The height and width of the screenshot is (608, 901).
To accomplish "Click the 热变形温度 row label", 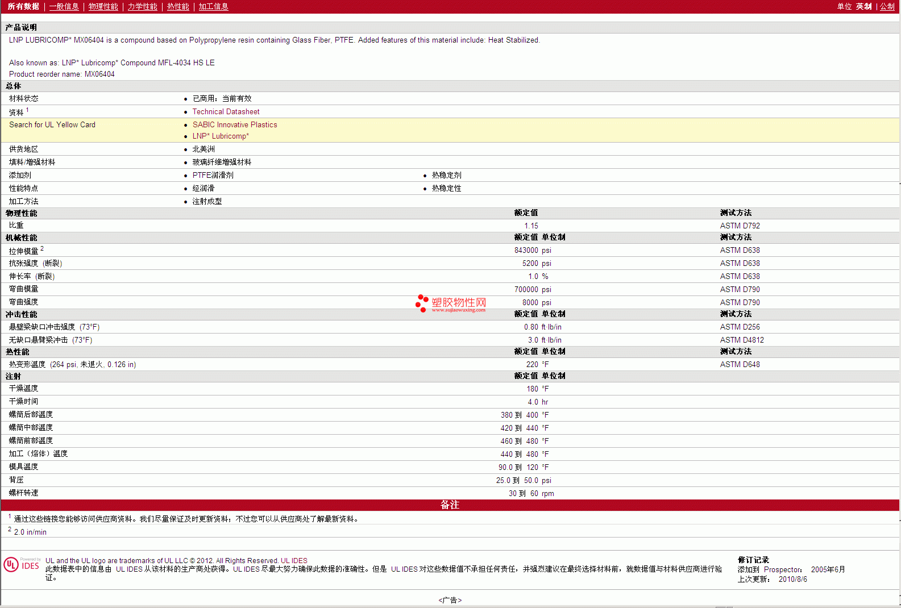I will 73,365.
